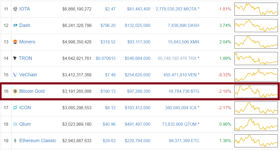Click the Monero orange logo icon

[15, 42]
